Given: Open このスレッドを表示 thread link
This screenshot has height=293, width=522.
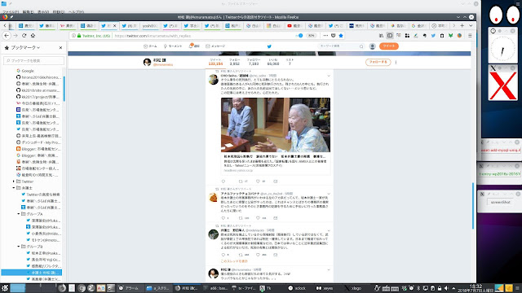Looking at the screenshot, I should coord(234,261).
